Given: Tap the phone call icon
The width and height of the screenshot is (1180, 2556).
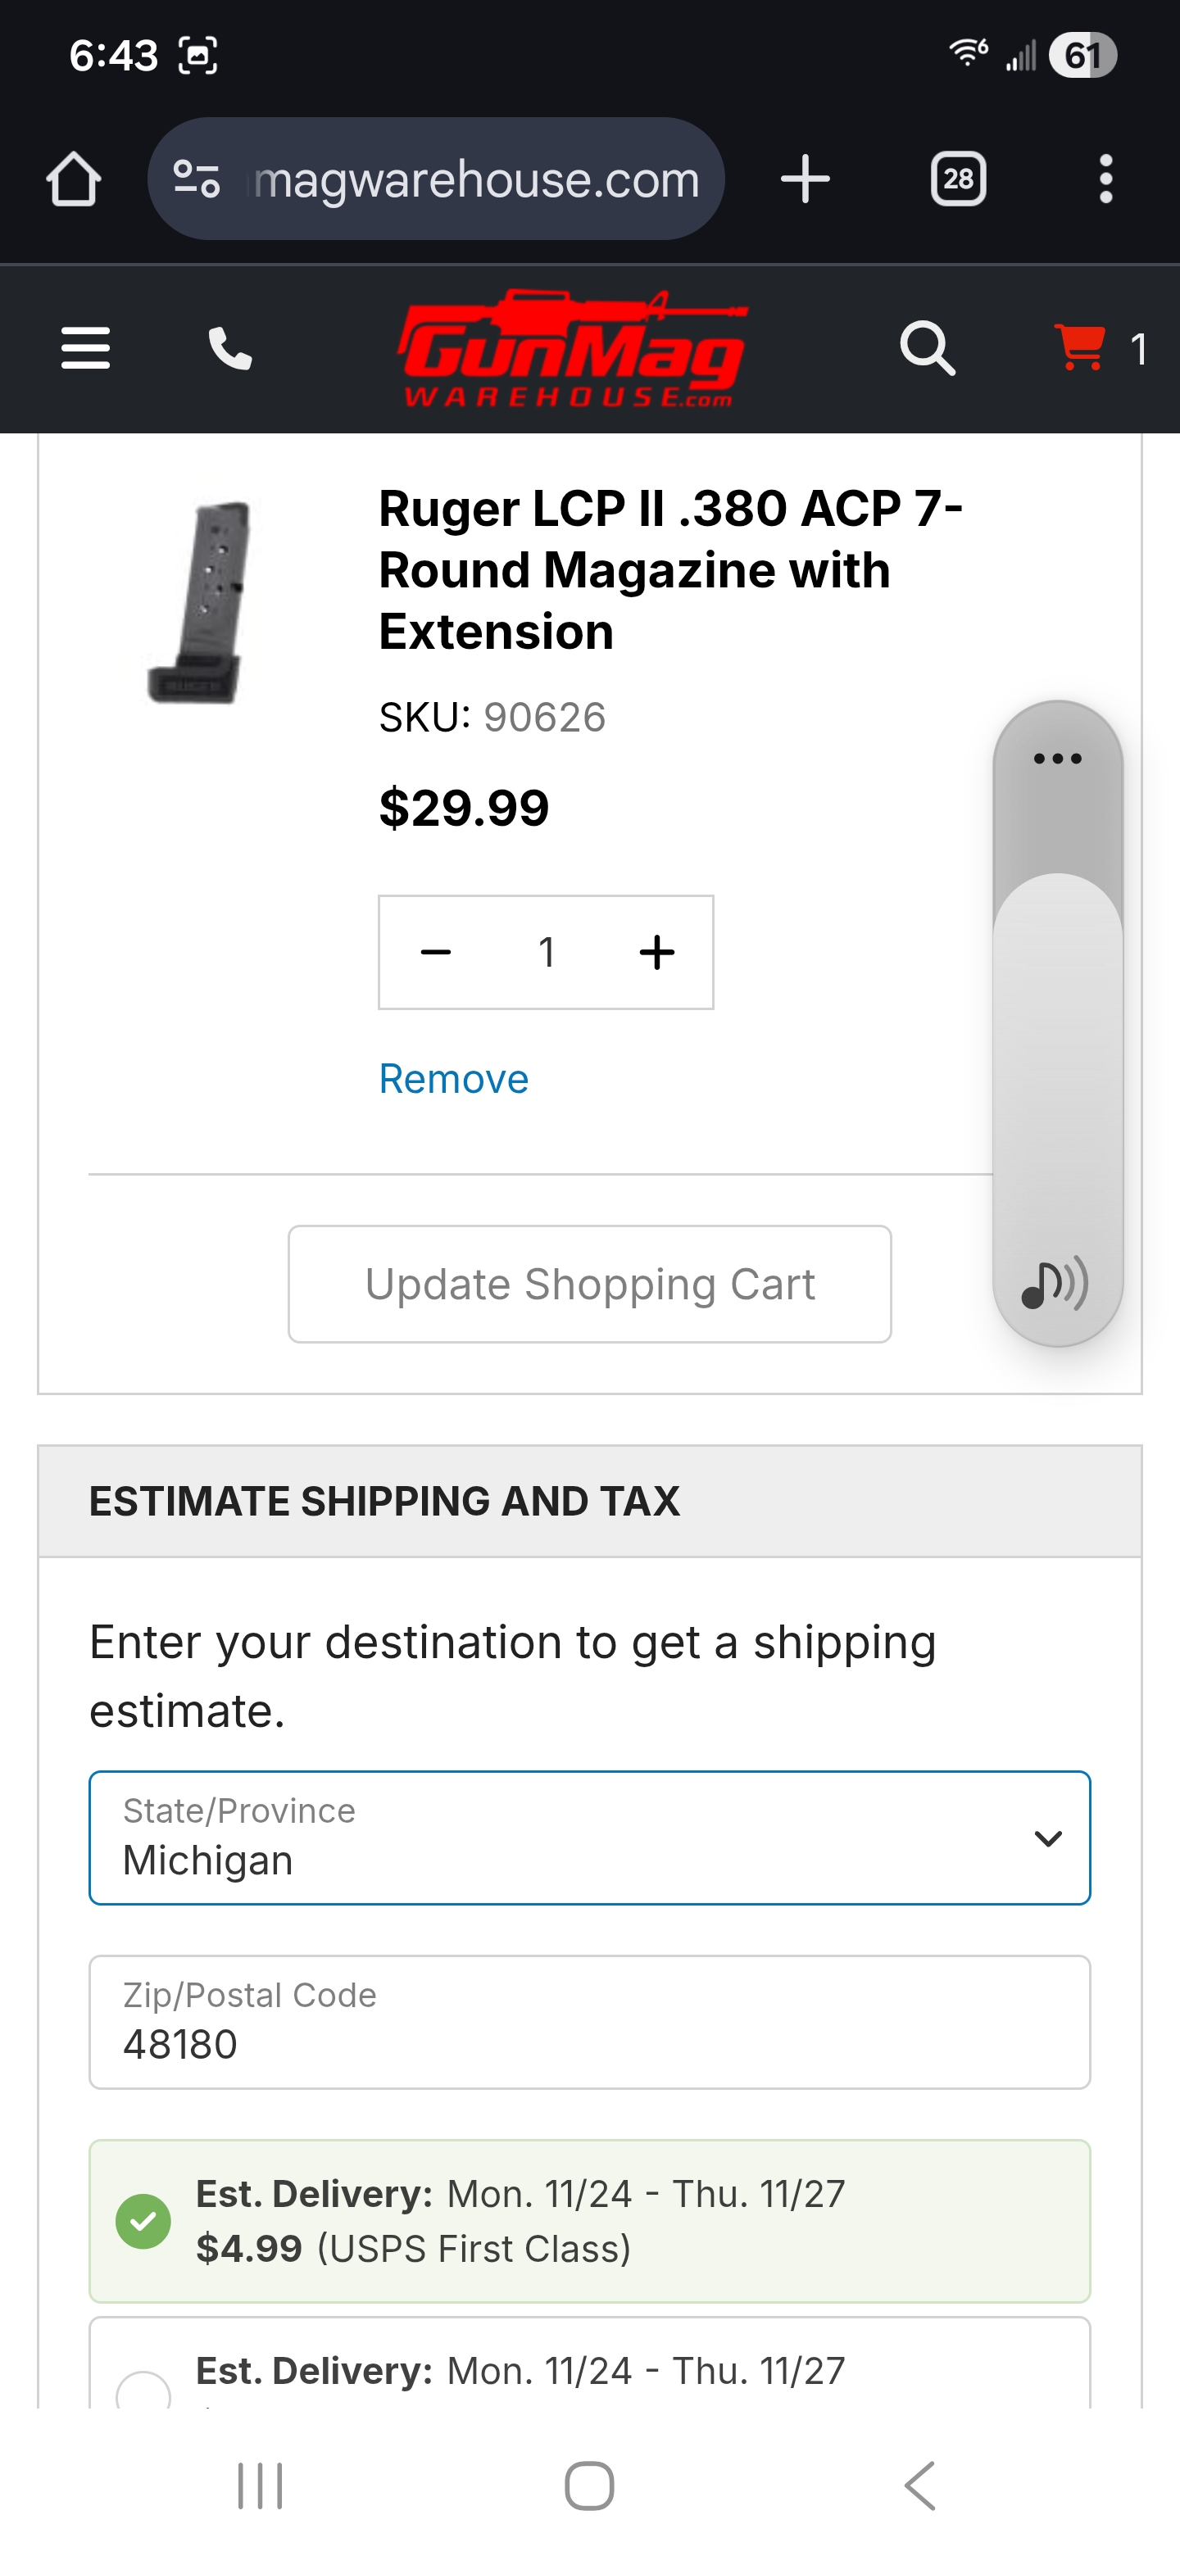Looking at the screenshot, I should click(229, 348).
